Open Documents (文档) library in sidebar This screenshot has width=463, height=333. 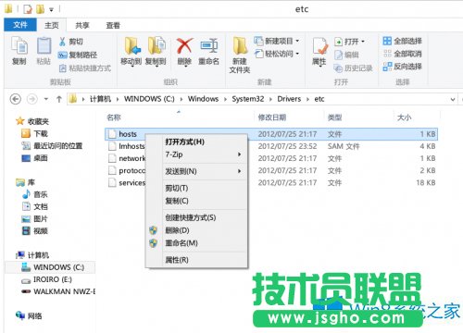[34, 206]
